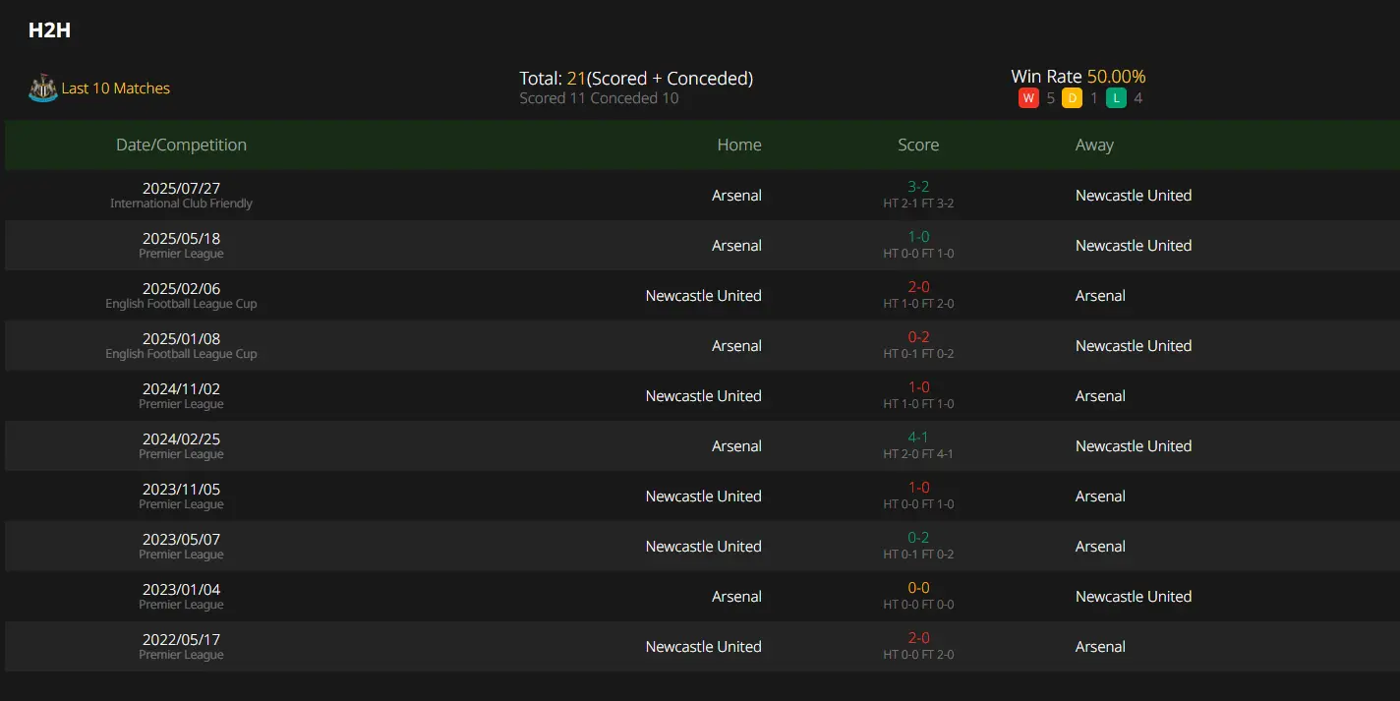Click Arsenal home team on 2025/05/18
The height and width of the screenshot is (701, 1400).
click(x=736, y=246)
